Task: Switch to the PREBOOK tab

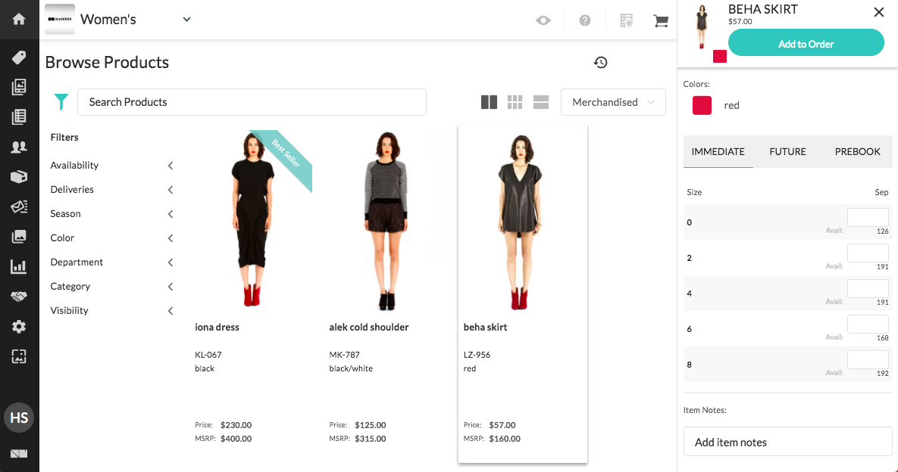Action: [x=857, y=151]
